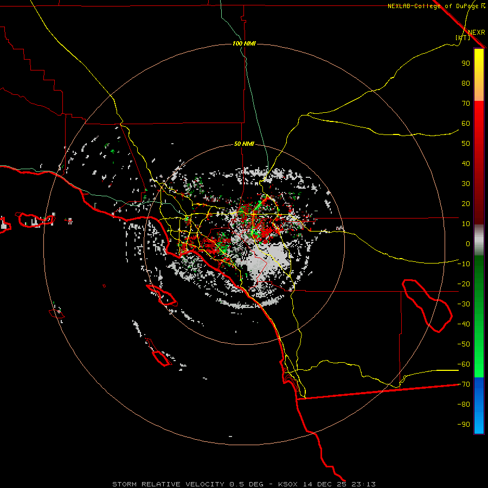Pick the peach segment of the color bar
488x488 pixels.
tap(479, 95)
